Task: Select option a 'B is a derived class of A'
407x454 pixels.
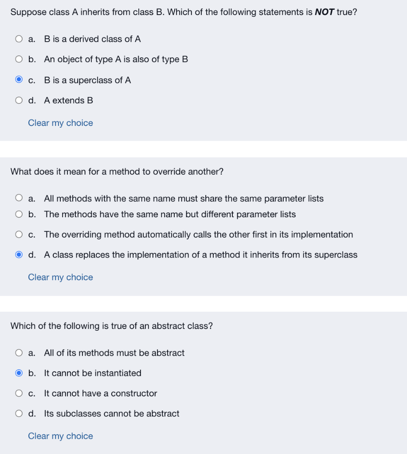Action: [x=19, y=39]
